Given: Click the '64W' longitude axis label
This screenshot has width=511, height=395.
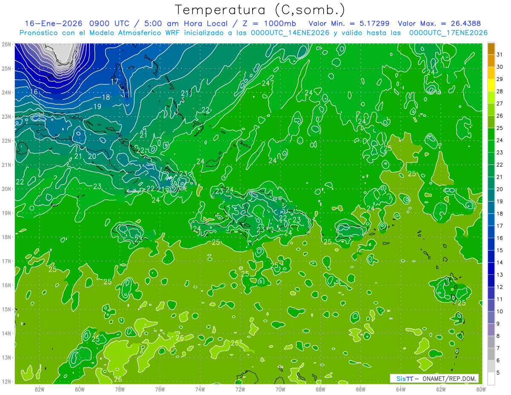Looking at the screenshot, I should [401, 389].
